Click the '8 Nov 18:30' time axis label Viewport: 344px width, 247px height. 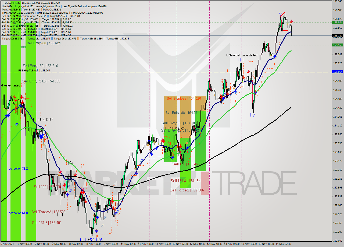tap(110, 244)
